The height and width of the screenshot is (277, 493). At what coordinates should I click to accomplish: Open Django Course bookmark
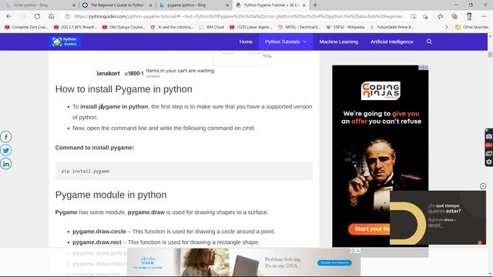(124, 28)
